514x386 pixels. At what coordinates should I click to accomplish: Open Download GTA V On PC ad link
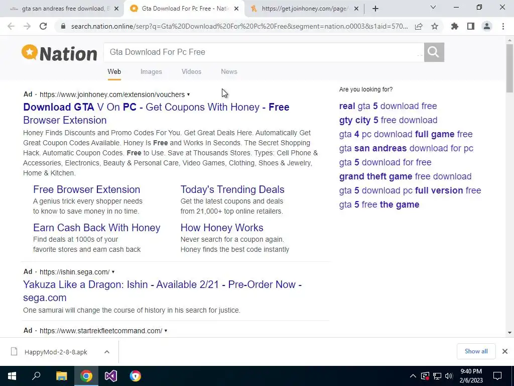click(157, 114)
